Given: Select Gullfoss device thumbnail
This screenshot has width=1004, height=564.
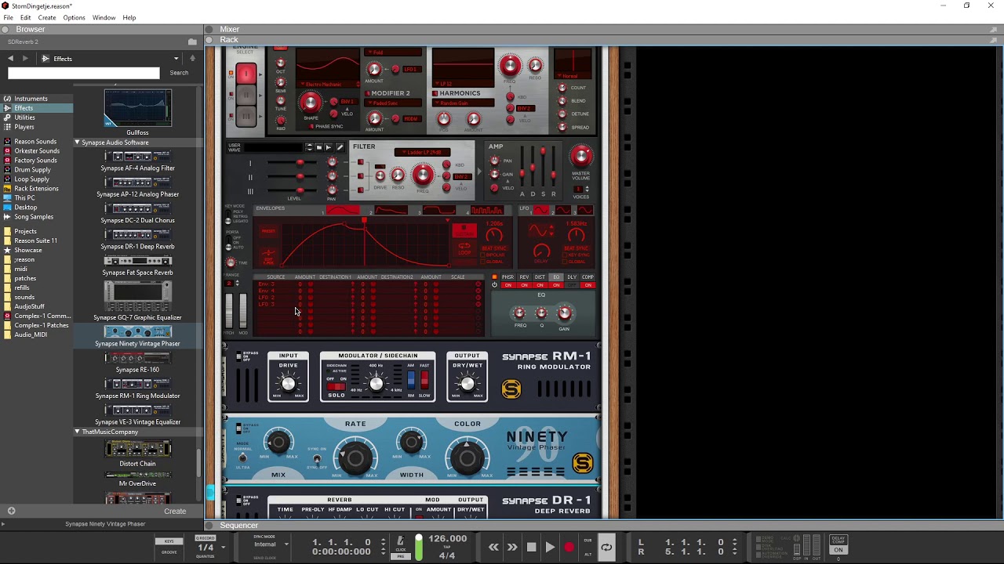Looking at the screenshot, I should point(137,108).
